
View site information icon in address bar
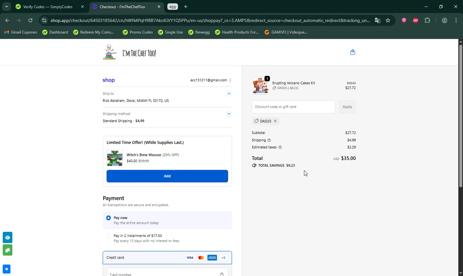click(44, 20)
